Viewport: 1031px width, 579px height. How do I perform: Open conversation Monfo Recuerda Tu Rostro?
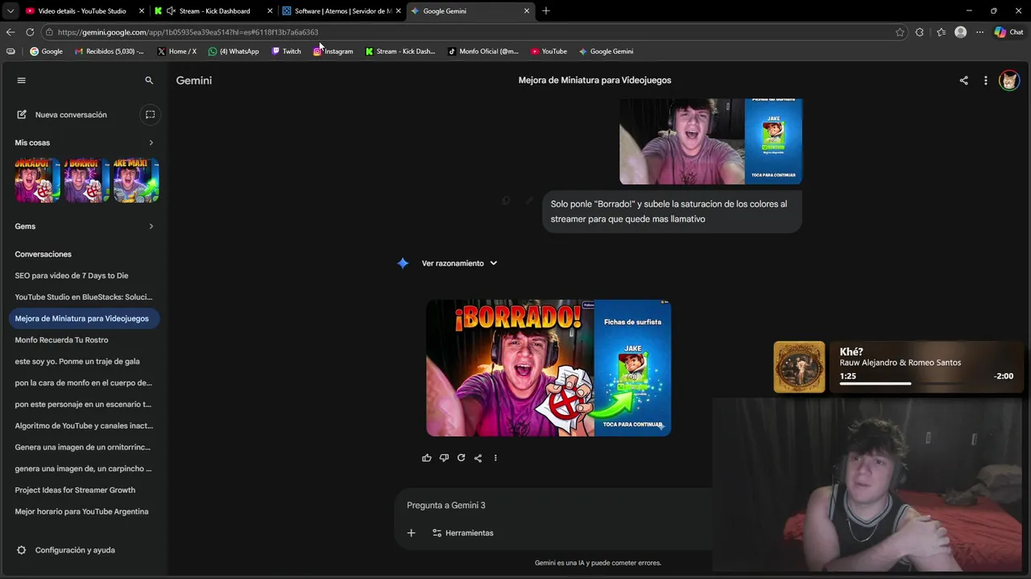click(84, 339)
